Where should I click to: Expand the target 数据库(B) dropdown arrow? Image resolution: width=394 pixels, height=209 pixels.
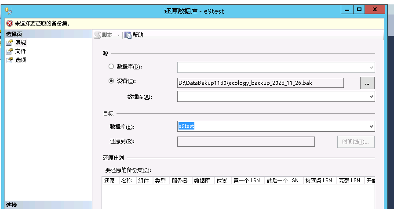tap(372, 126)
